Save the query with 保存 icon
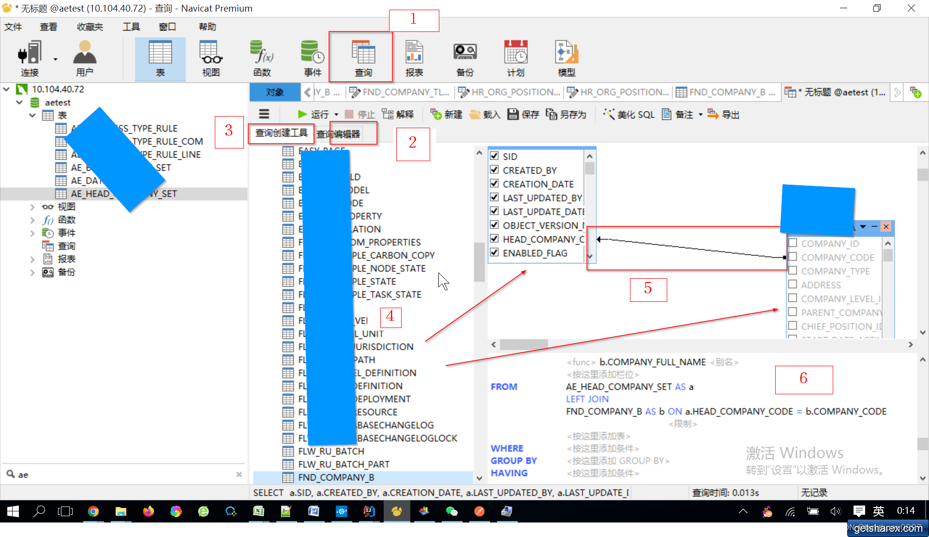Image resolution: width=929 pixels, height=537 pixels. 523,114
